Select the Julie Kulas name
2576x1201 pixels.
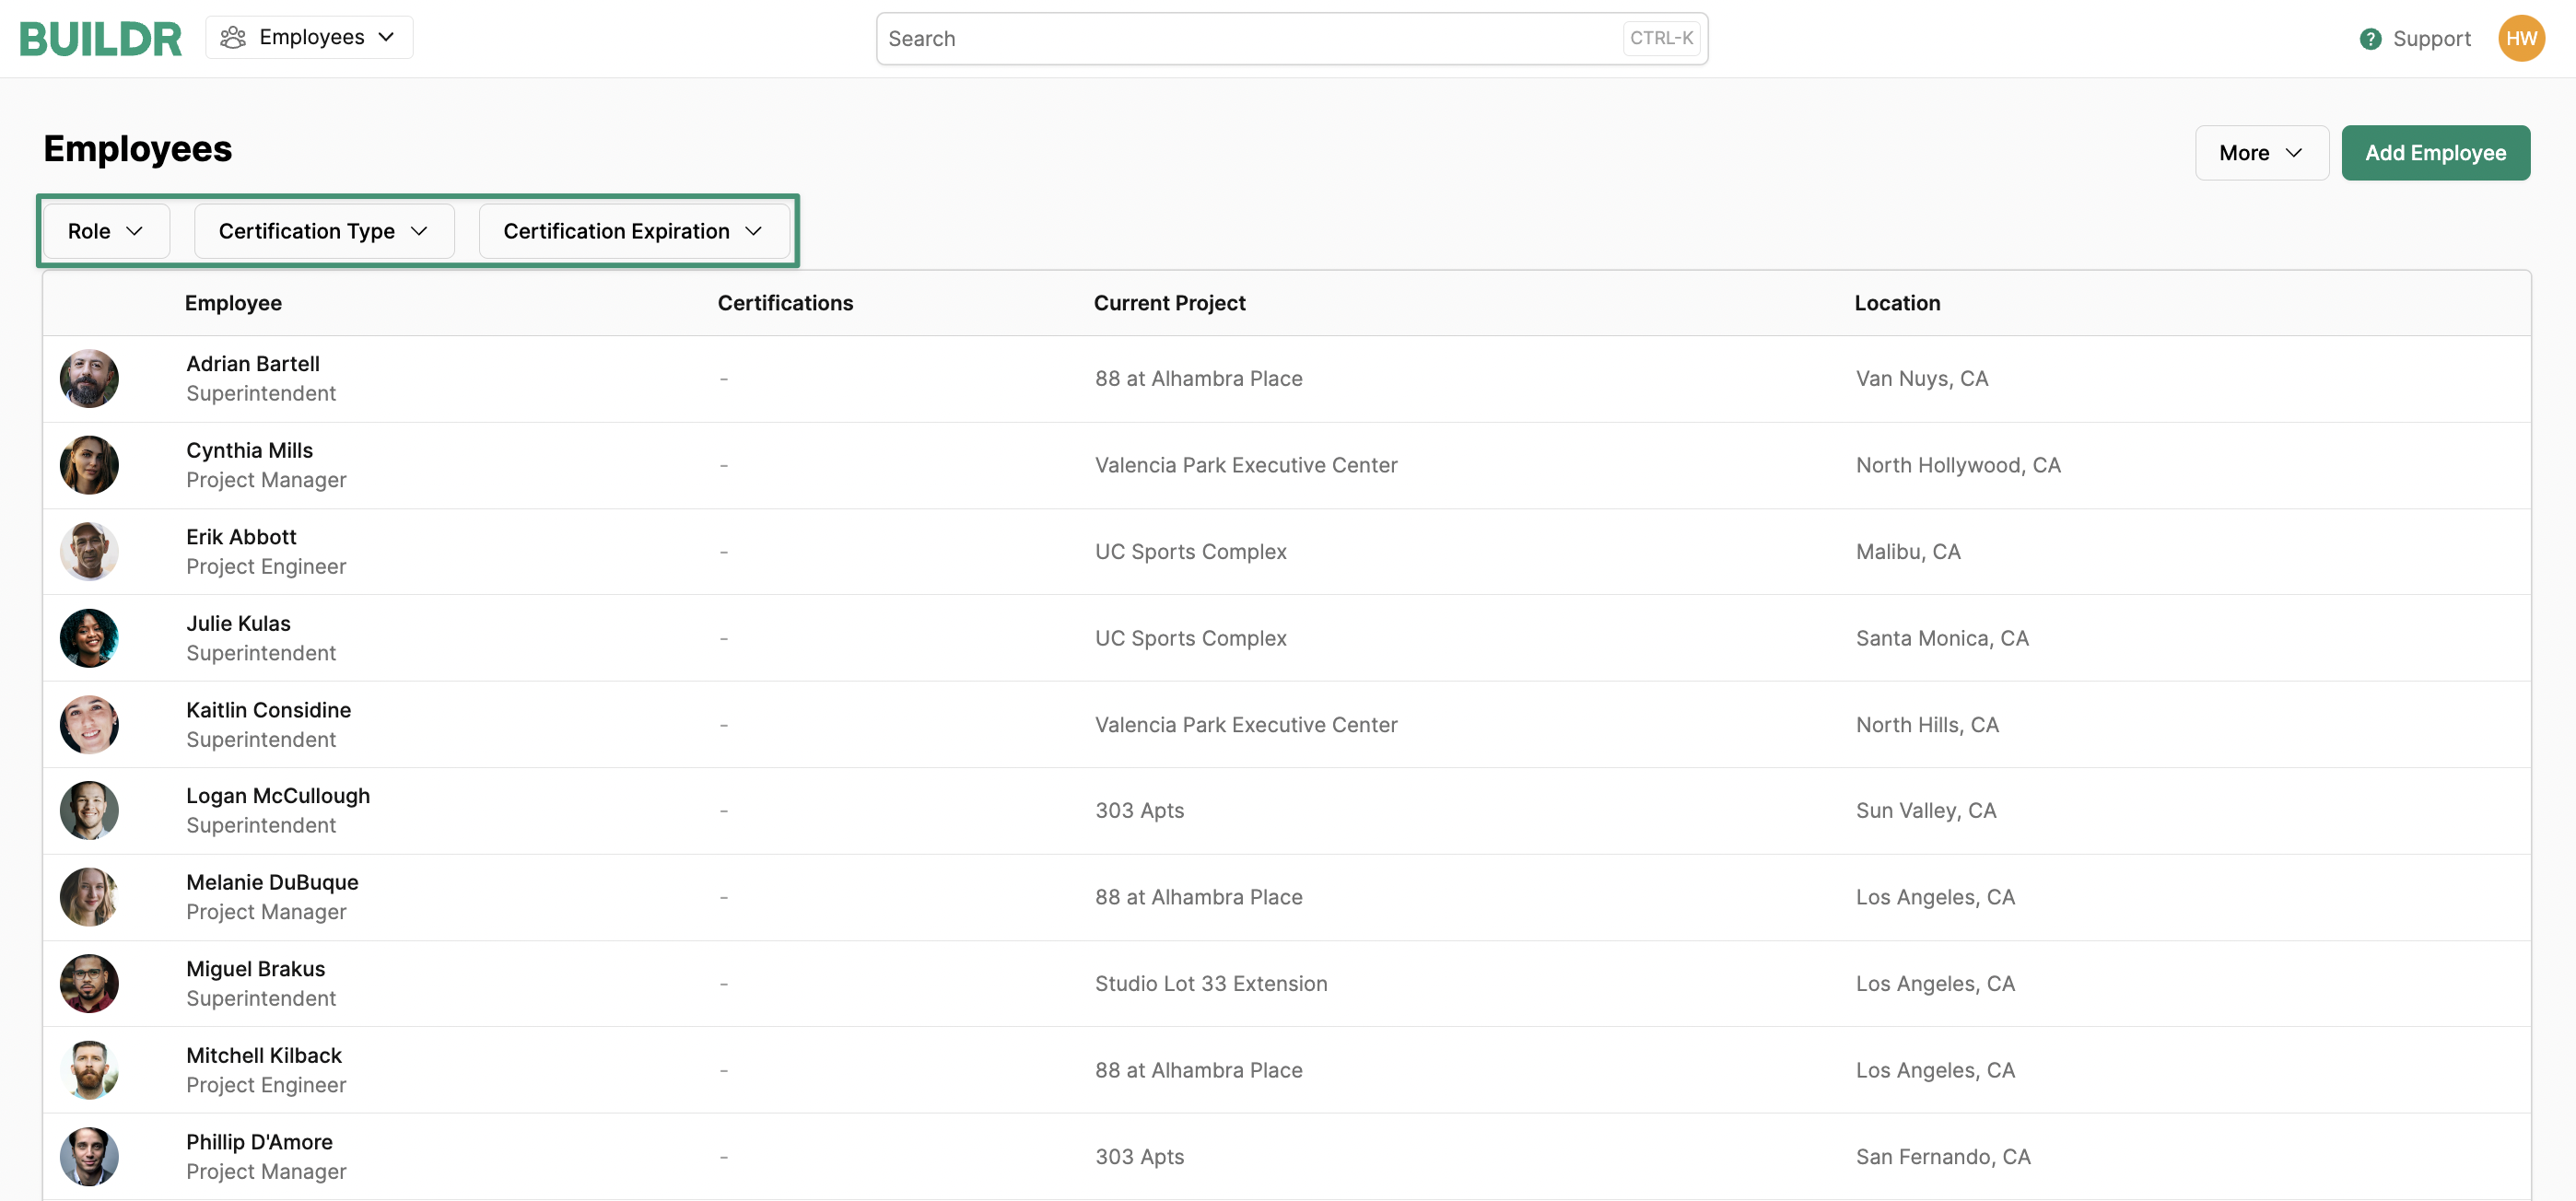238,623
